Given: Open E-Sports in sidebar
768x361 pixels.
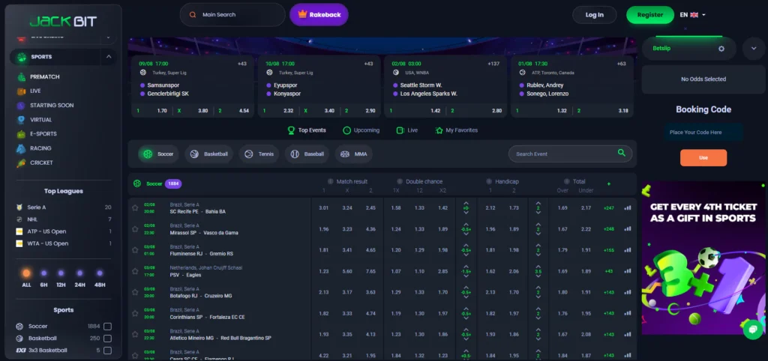Looking at the screenshot, I should 43,133.
